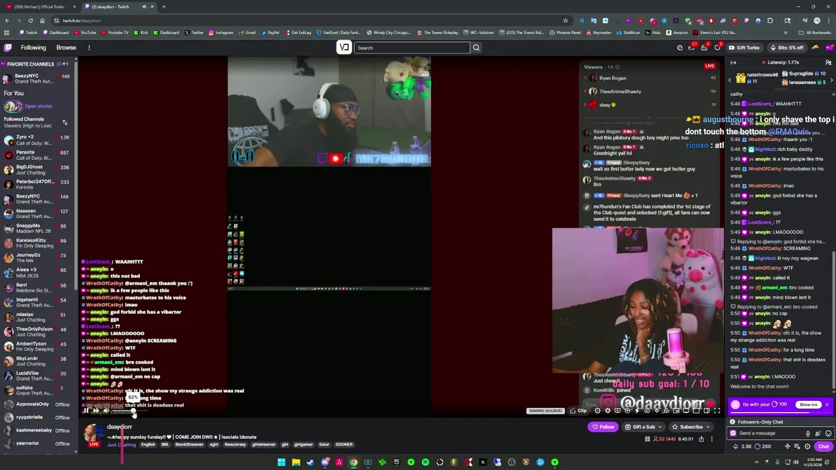Open LucidVibe channel in sidebar
836x470 pixels.
[38, 375]
